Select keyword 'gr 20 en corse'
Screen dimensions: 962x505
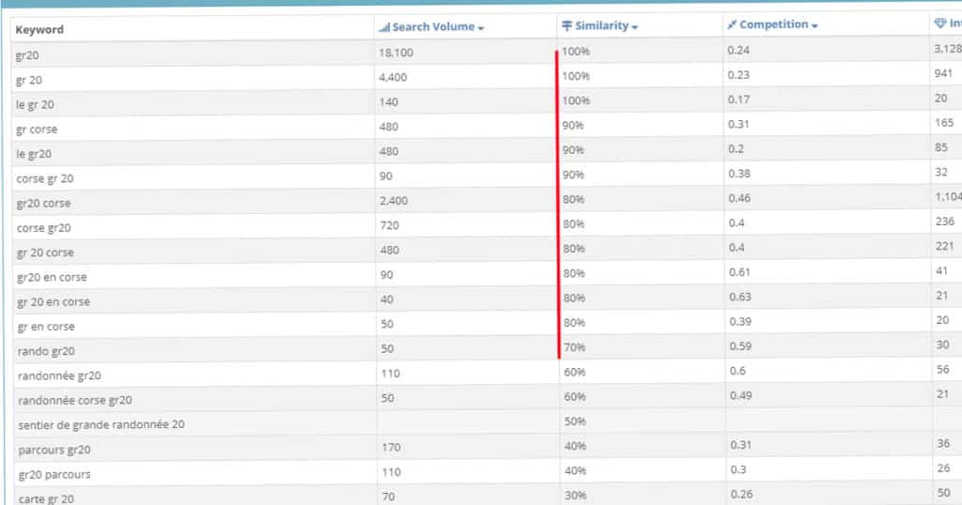tap(54, 301)
